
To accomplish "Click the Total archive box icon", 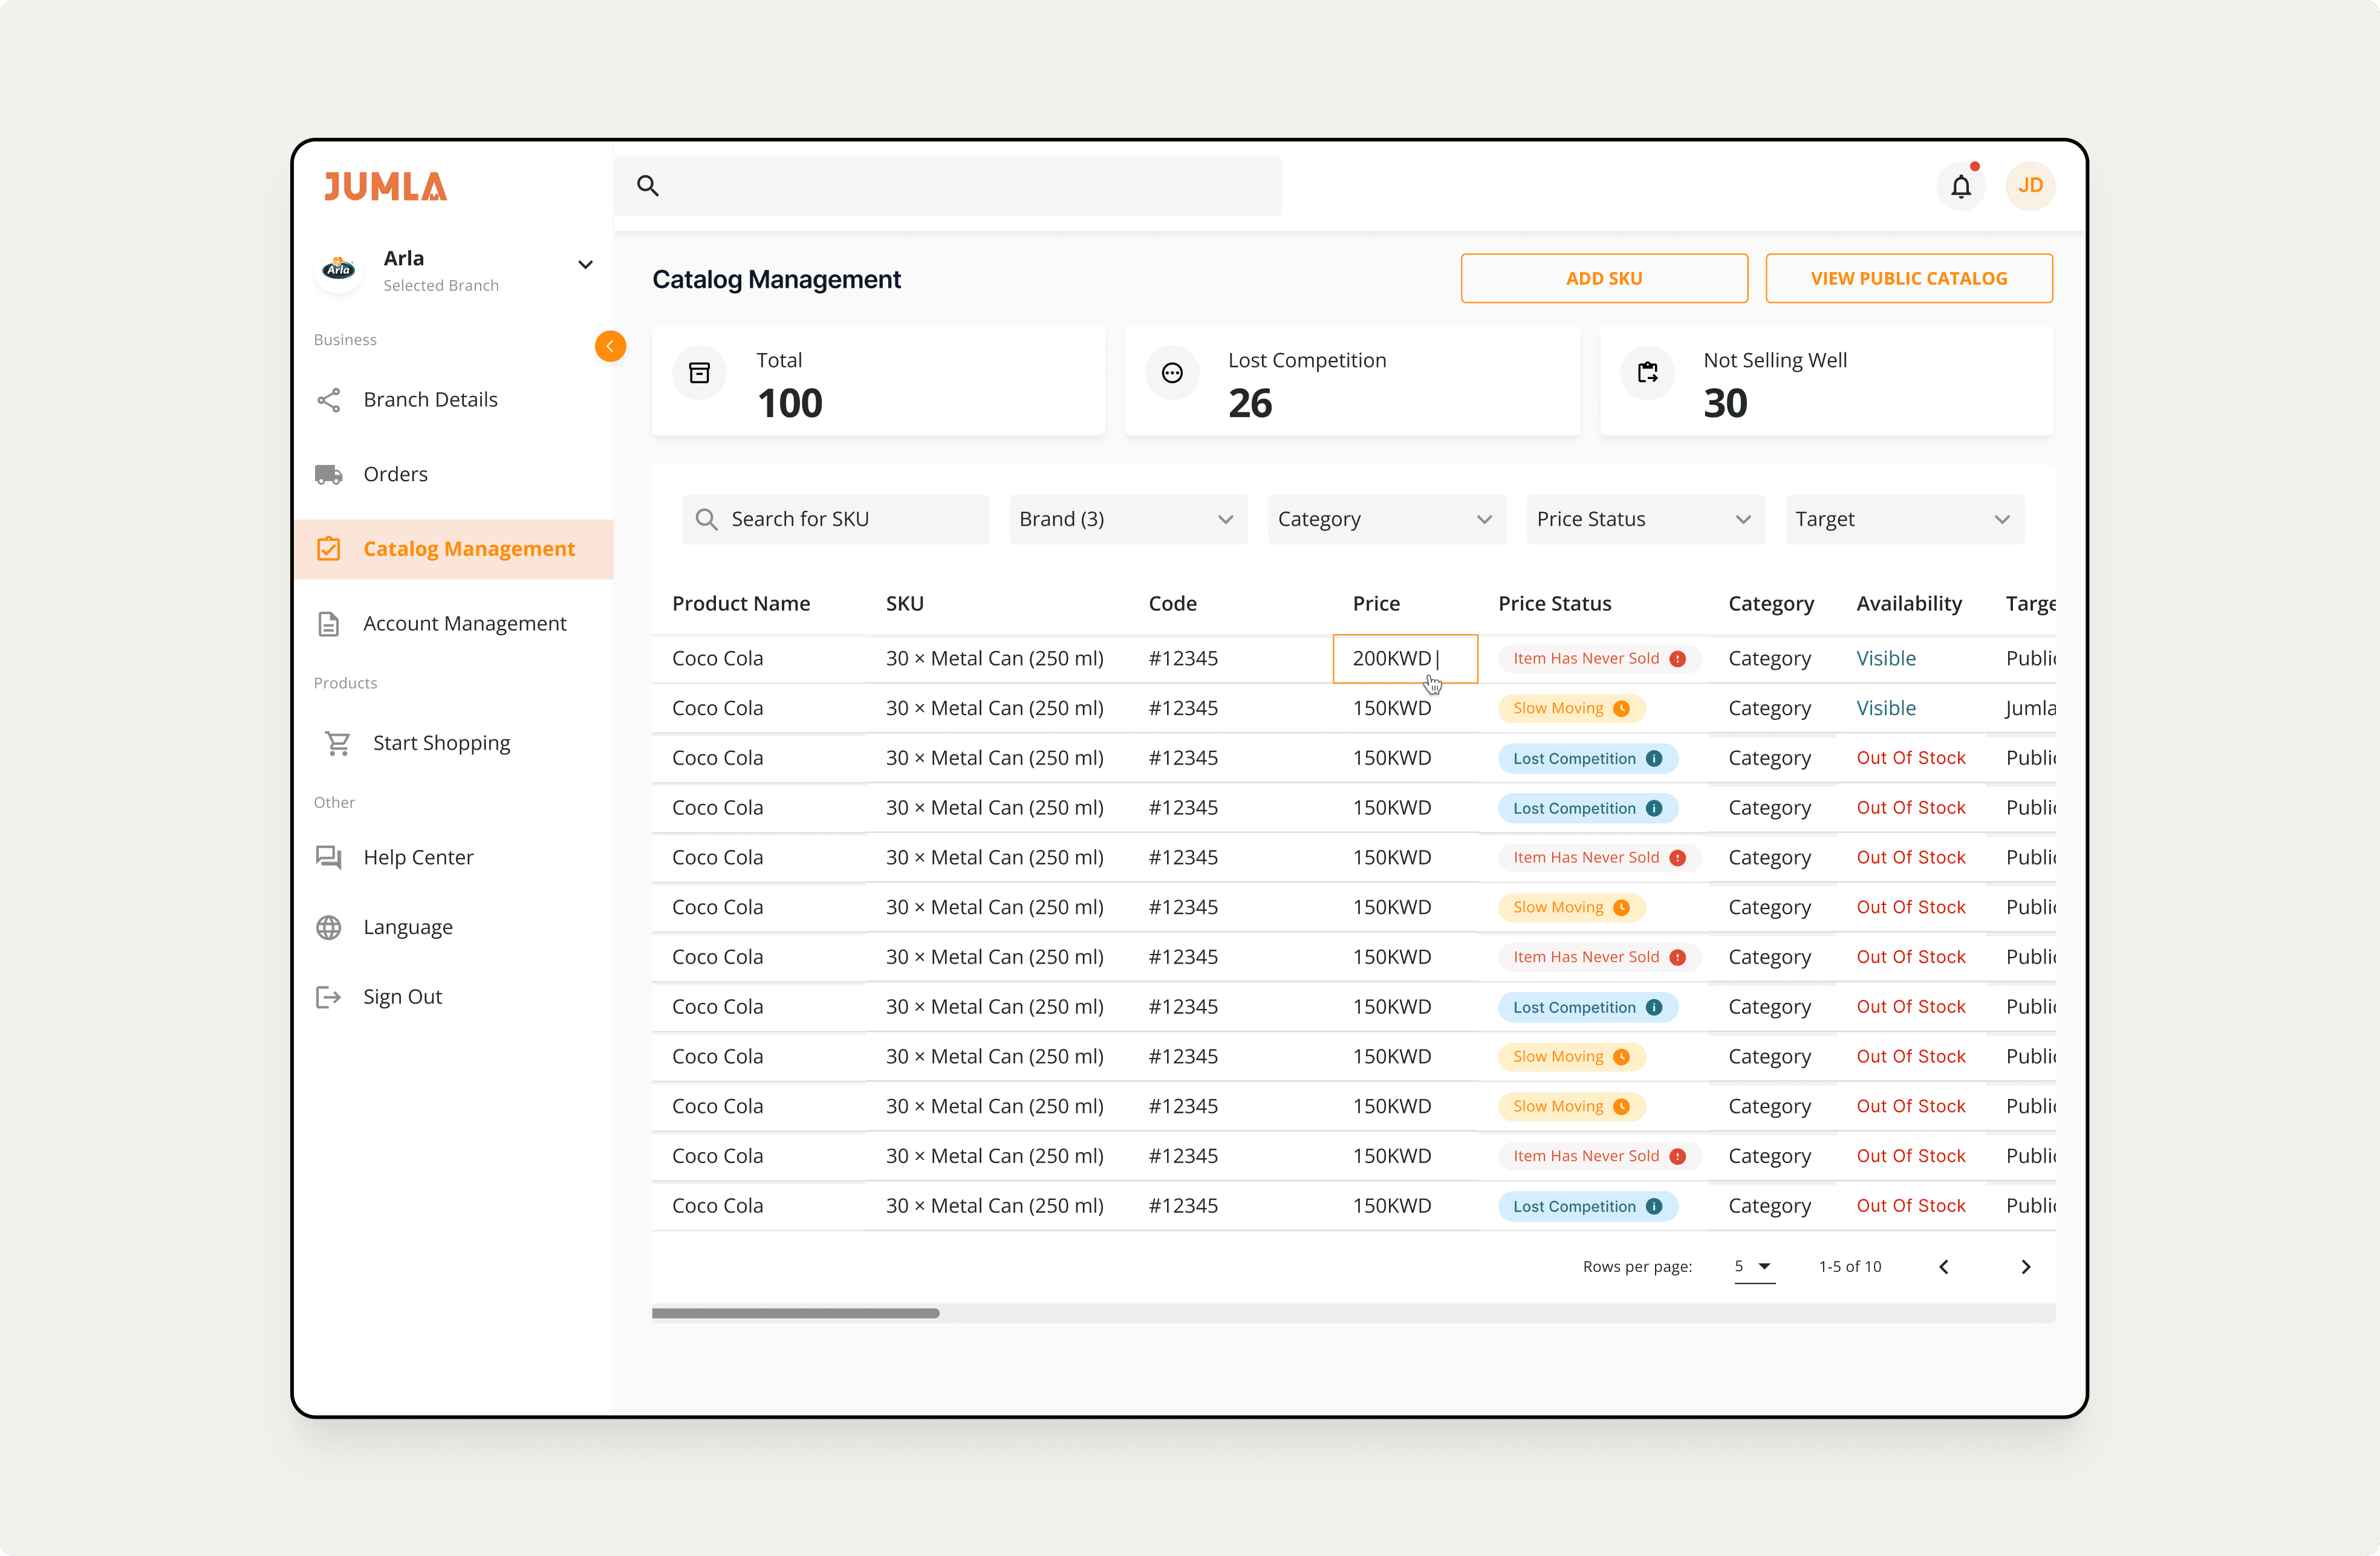I will pyautogui.click(x=700, y=373).
